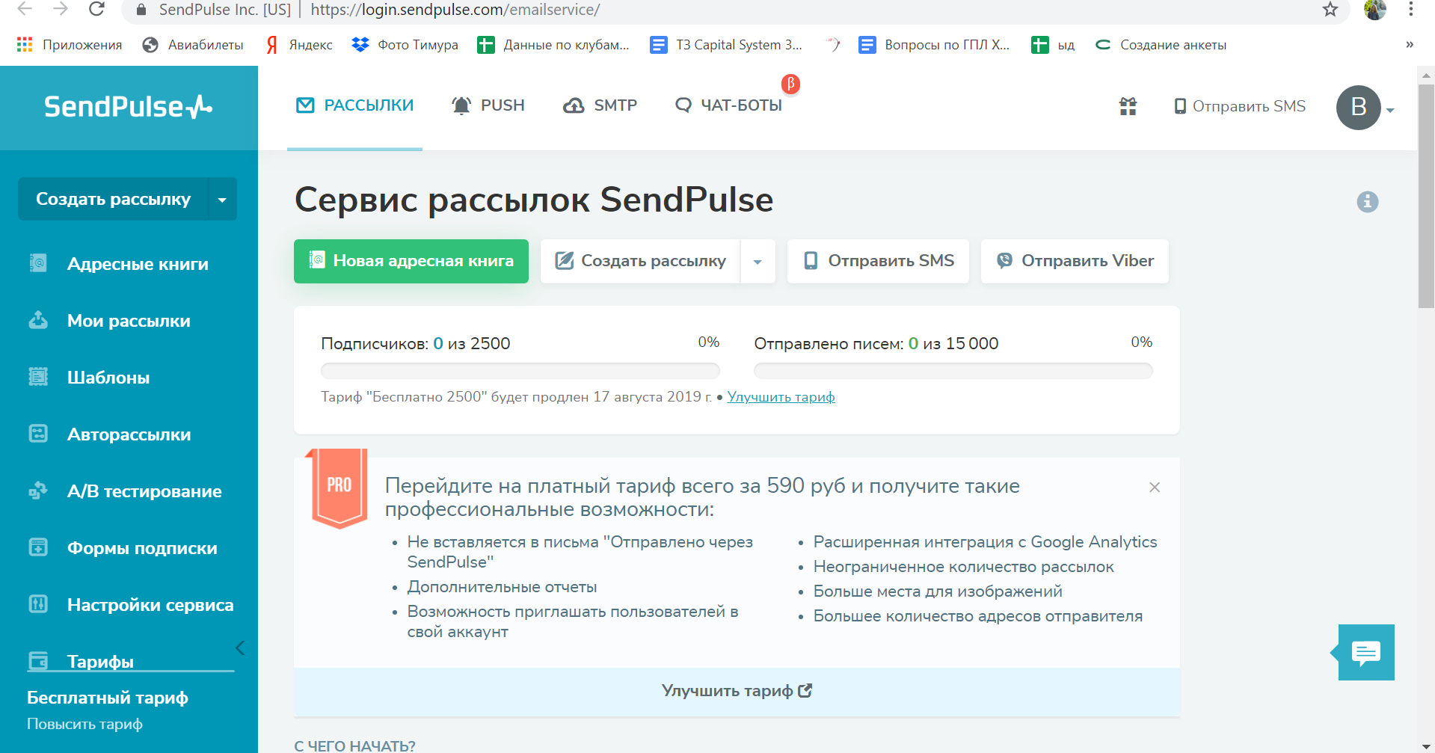Click the SendPulse logo

click(128, 107)
